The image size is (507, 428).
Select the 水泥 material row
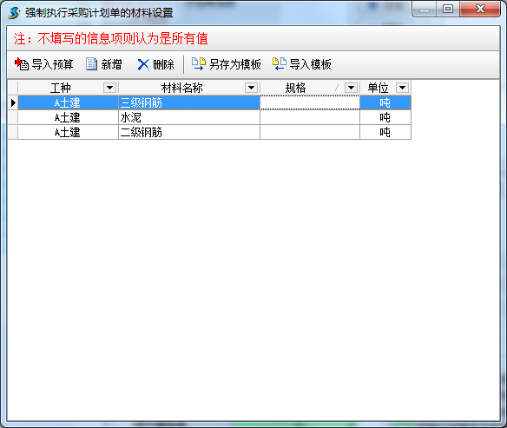point(209,118)
